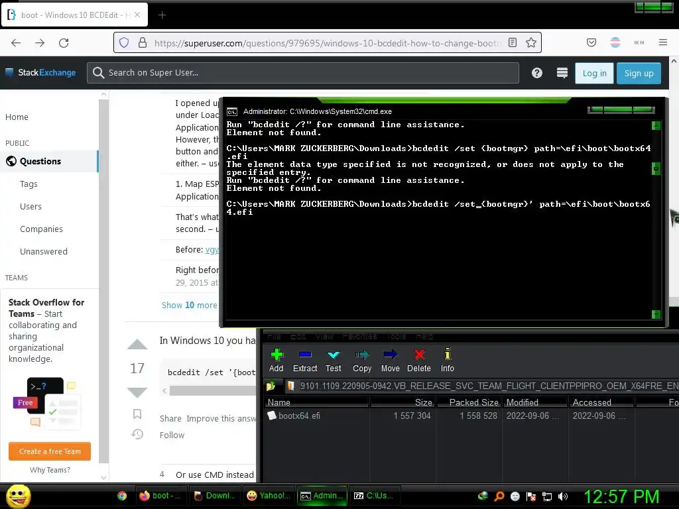
Task: Click the network tray icon
Action: point(547,496)
